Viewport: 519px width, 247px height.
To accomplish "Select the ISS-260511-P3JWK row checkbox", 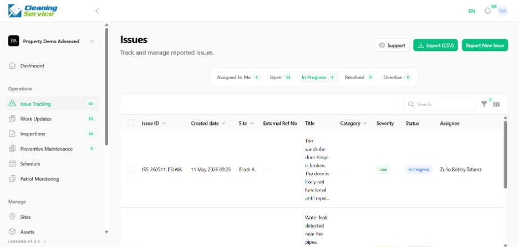I will point(131,170).
